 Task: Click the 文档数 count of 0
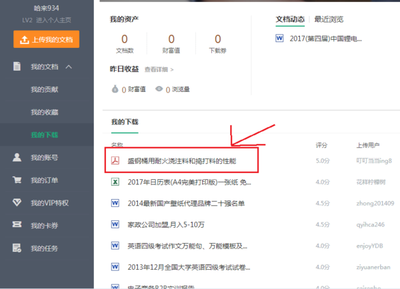(125, 39)
